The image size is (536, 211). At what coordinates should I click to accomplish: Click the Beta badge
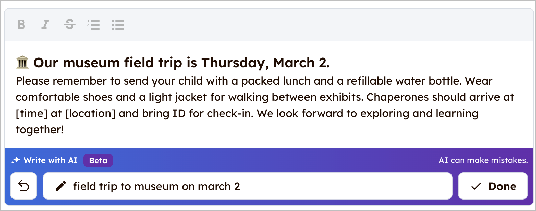(98, 160)
